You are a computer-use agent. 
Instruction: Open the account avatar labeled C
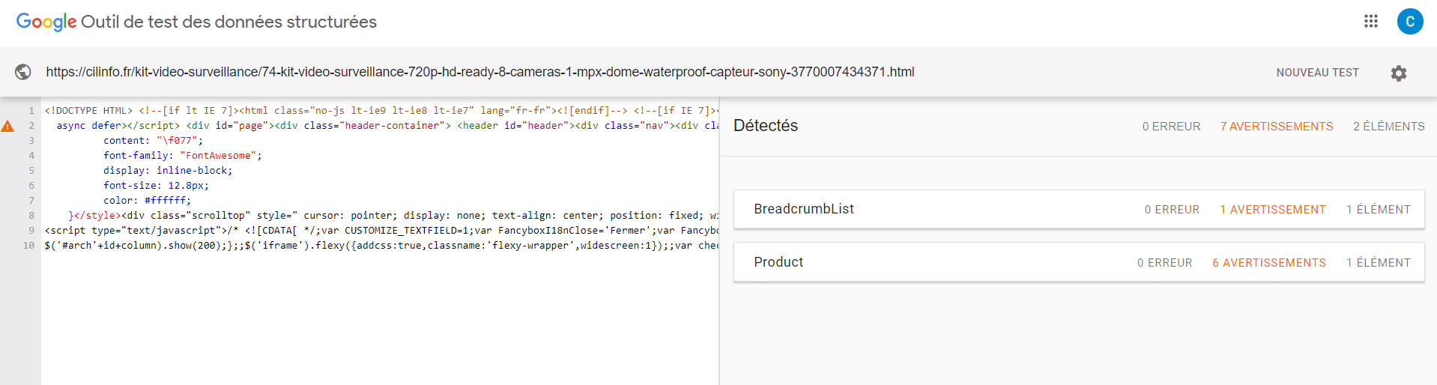(1410, 21)
